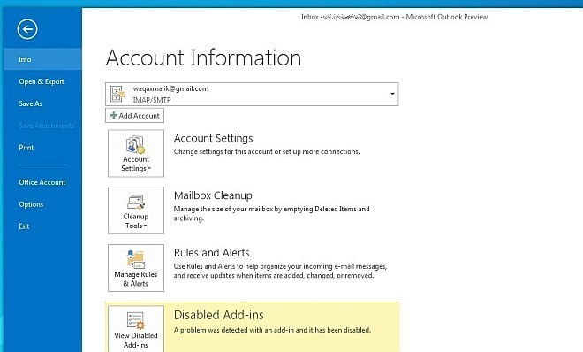Open Office Account page

[42, 182]
